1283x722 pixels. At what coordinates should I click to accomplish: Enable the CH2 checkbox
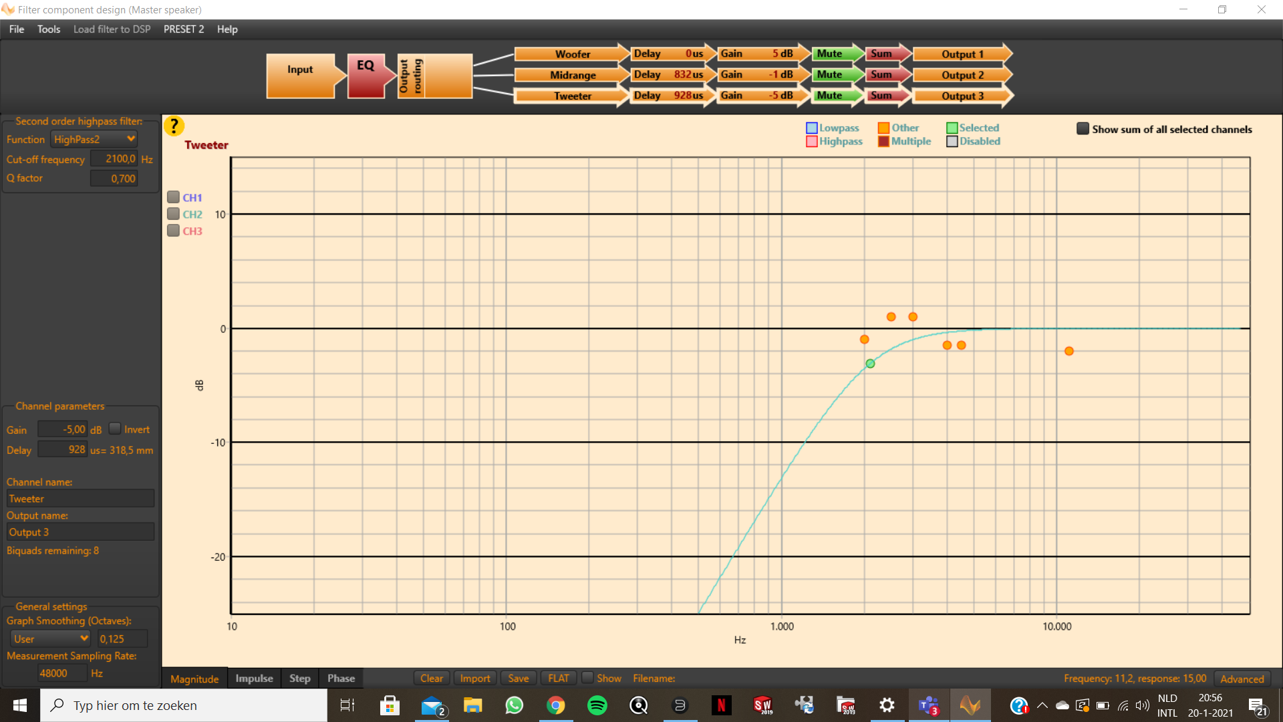tap(173, 214)
